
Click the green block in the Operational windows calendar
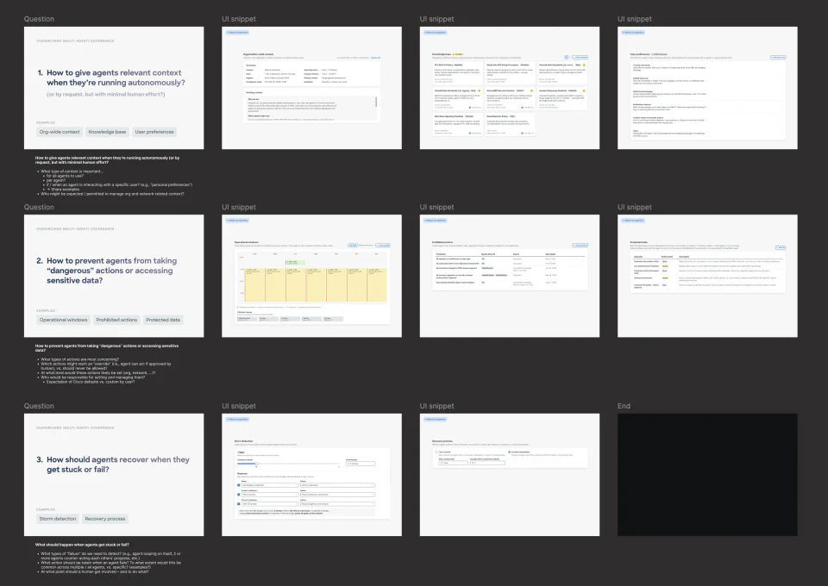click(296, 262)
